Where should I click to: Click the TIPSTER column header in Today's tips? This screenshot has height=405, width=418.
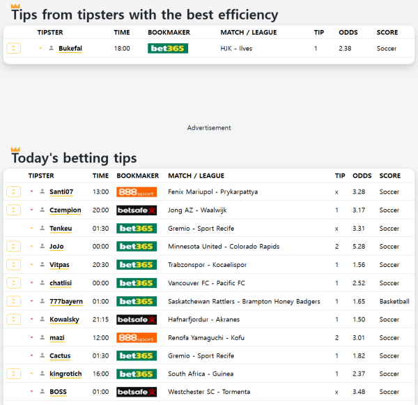pos(41,176)
